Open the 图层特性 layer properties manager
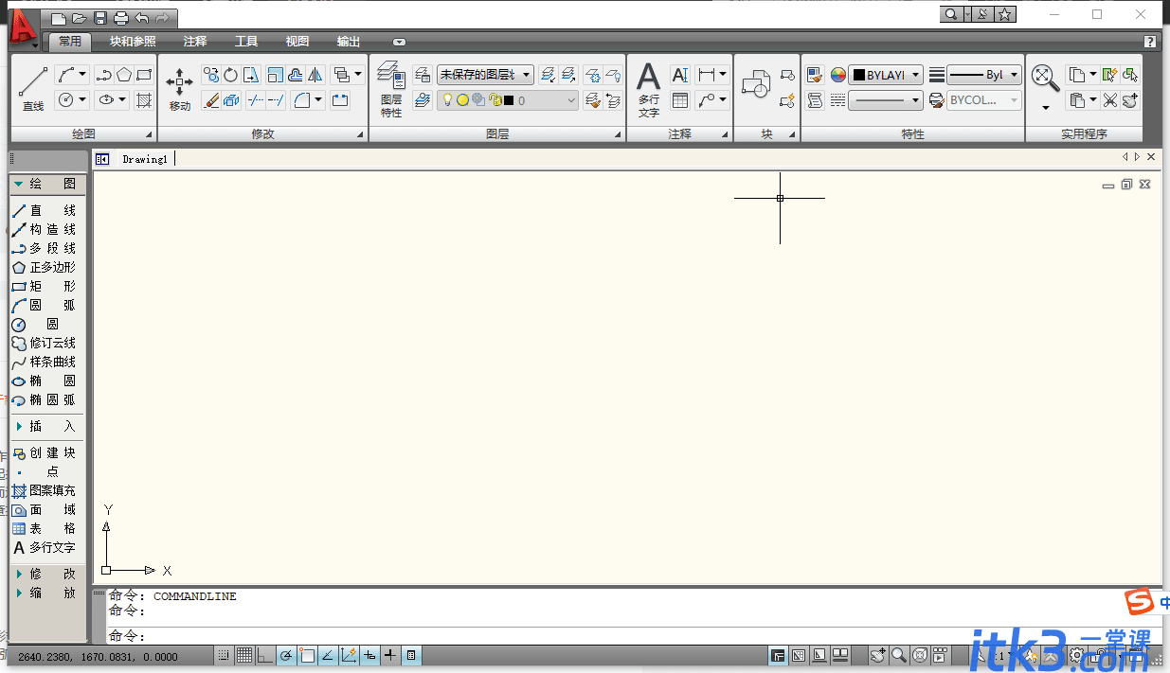 391,89
